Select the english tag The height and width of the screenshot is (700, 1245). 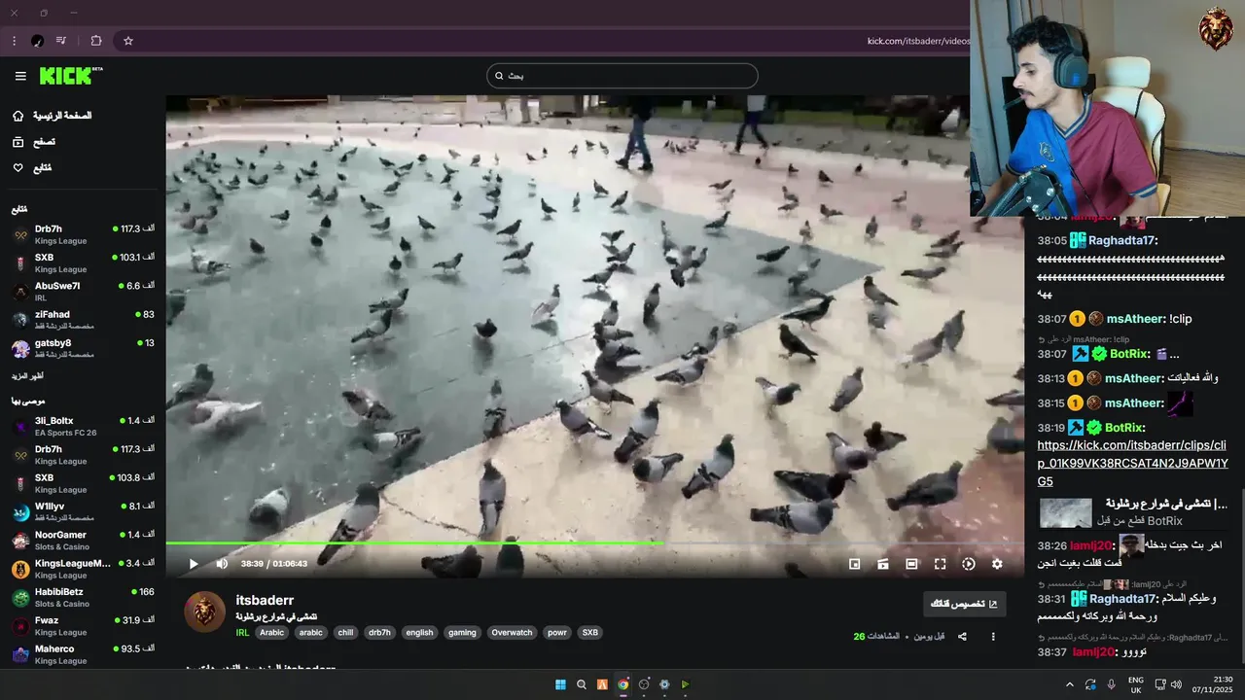[419, 633]
